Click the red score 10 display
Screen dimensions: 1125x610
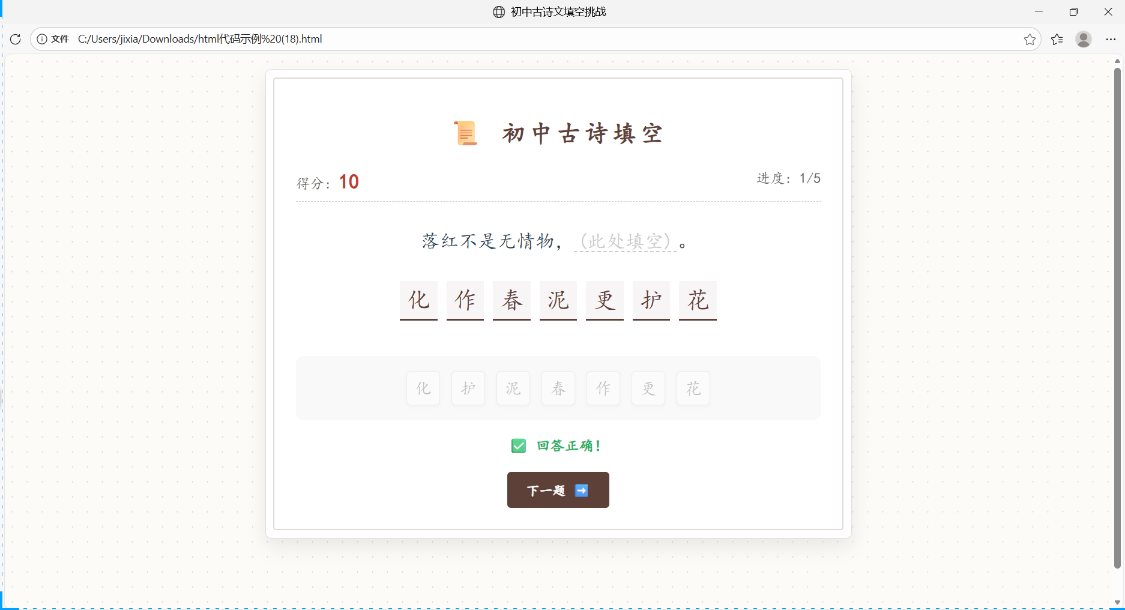point(348,181)
